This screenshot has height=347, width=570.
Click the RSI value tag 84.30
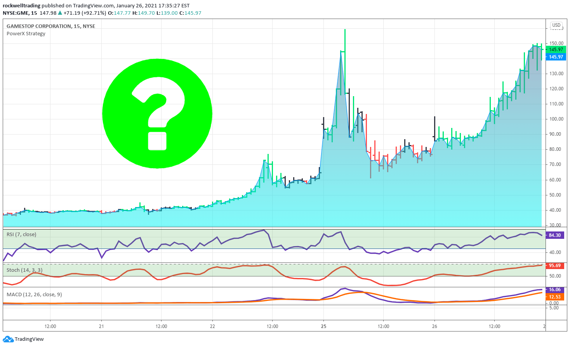pyautogui.click(x=555, y=235)
